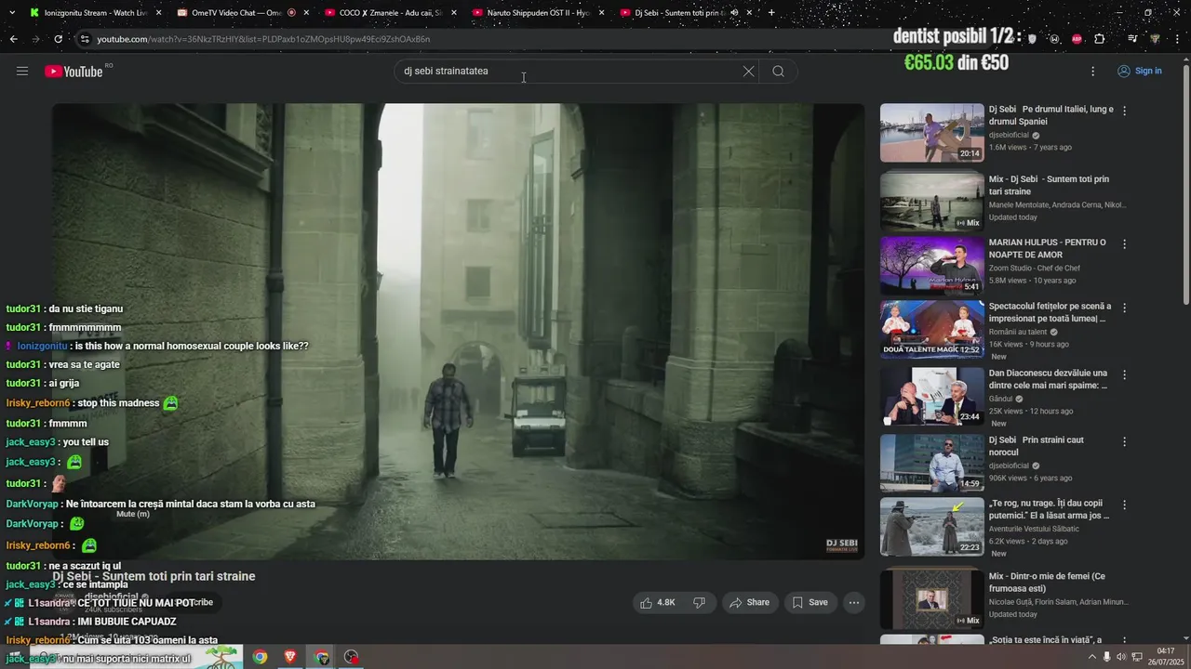Open the media control icon in browser toolbar
Viewport: 1191px width, 669px height.
[1132, 39]
